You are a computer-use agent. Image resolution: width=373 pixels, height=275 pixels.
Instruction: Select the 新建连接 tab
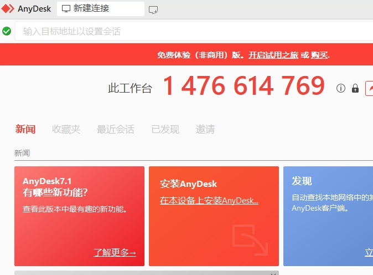tap(101, 9)
